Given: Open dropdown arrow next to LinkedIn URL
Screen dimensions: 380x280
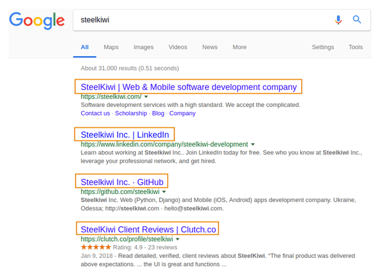Looking at the screenshot, I should [x=253, y=144].
